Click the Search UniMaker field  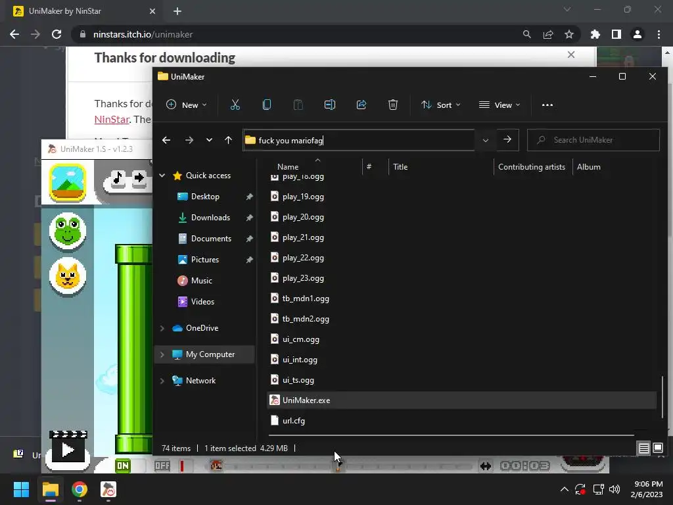coord(593,140)
